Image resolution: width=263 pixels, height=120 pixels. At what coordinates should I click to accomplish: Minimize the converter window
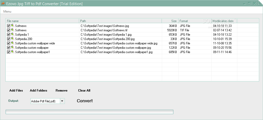tap(245, 4)
